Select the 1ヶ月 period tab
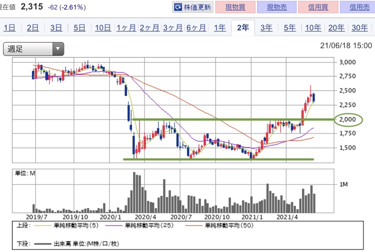 [126, 27]
